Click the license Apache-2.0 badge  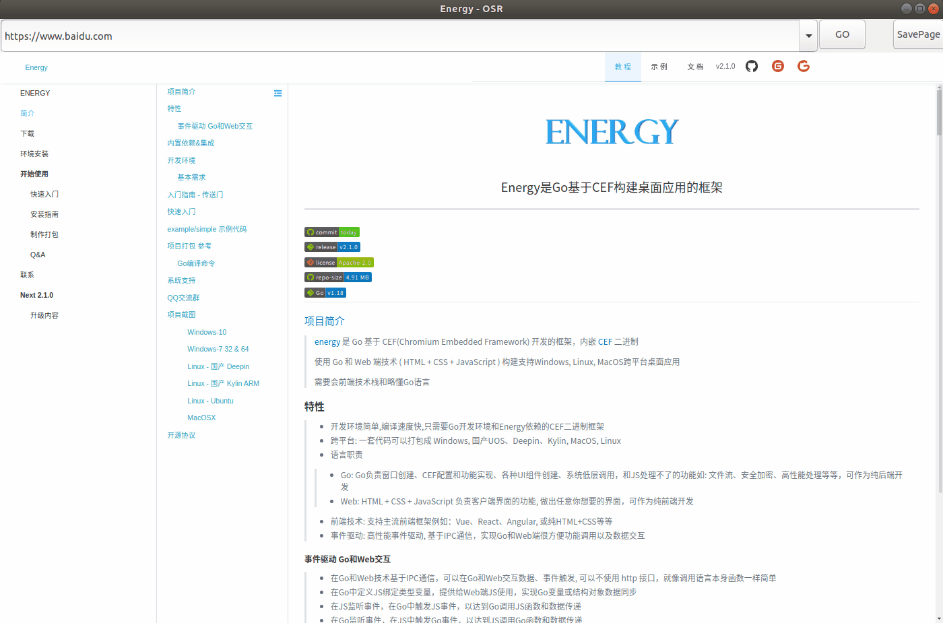pyautogui.click(x=339, y=263)
